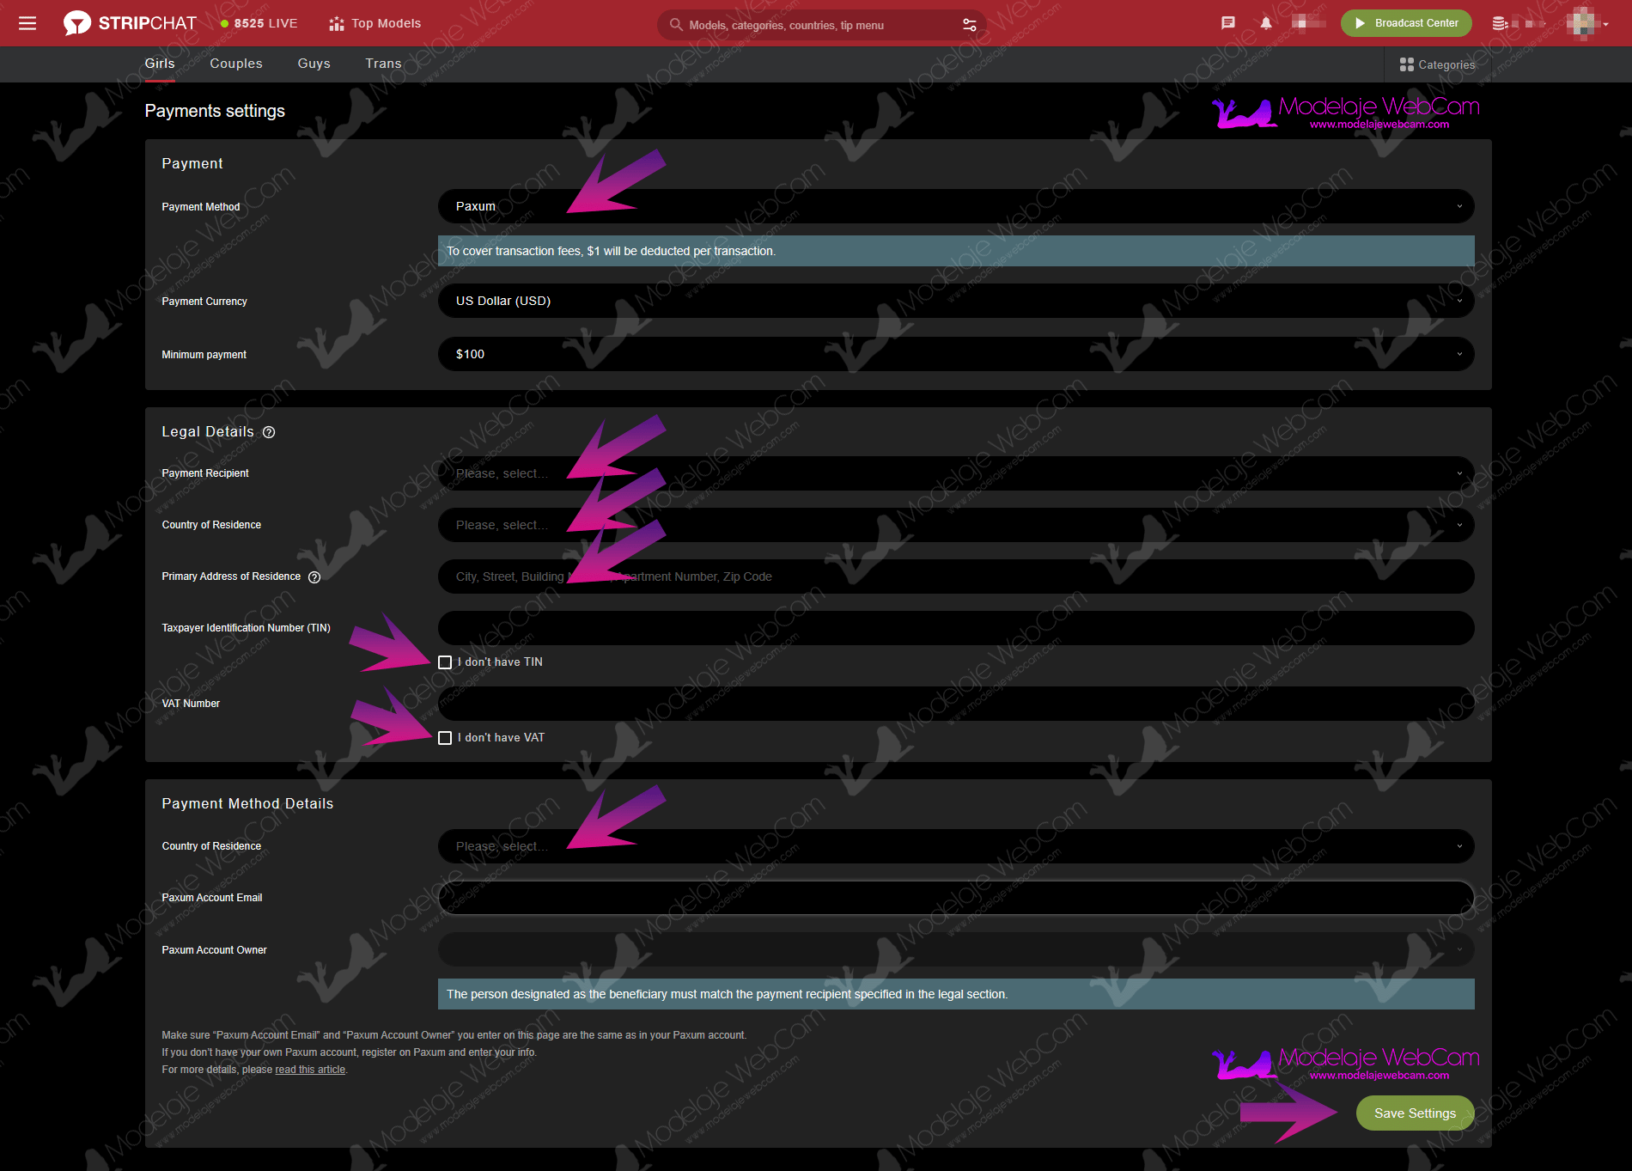Click the tokens coin stack icon
Screen dimensions: 1632x1171
point(1500,23)
